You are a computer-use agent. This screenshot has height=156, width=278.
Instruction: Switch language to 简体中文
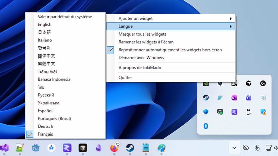65,56
